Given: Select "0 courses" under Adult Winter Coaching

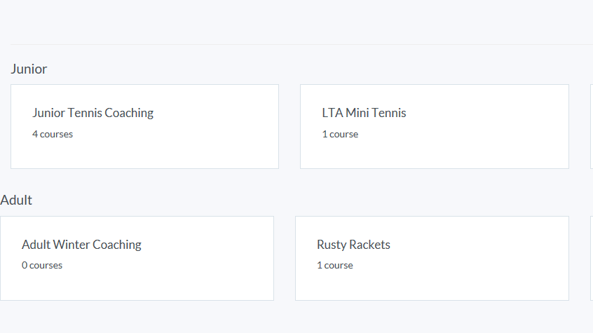Looking at the screenshot, I should point(42,265).
